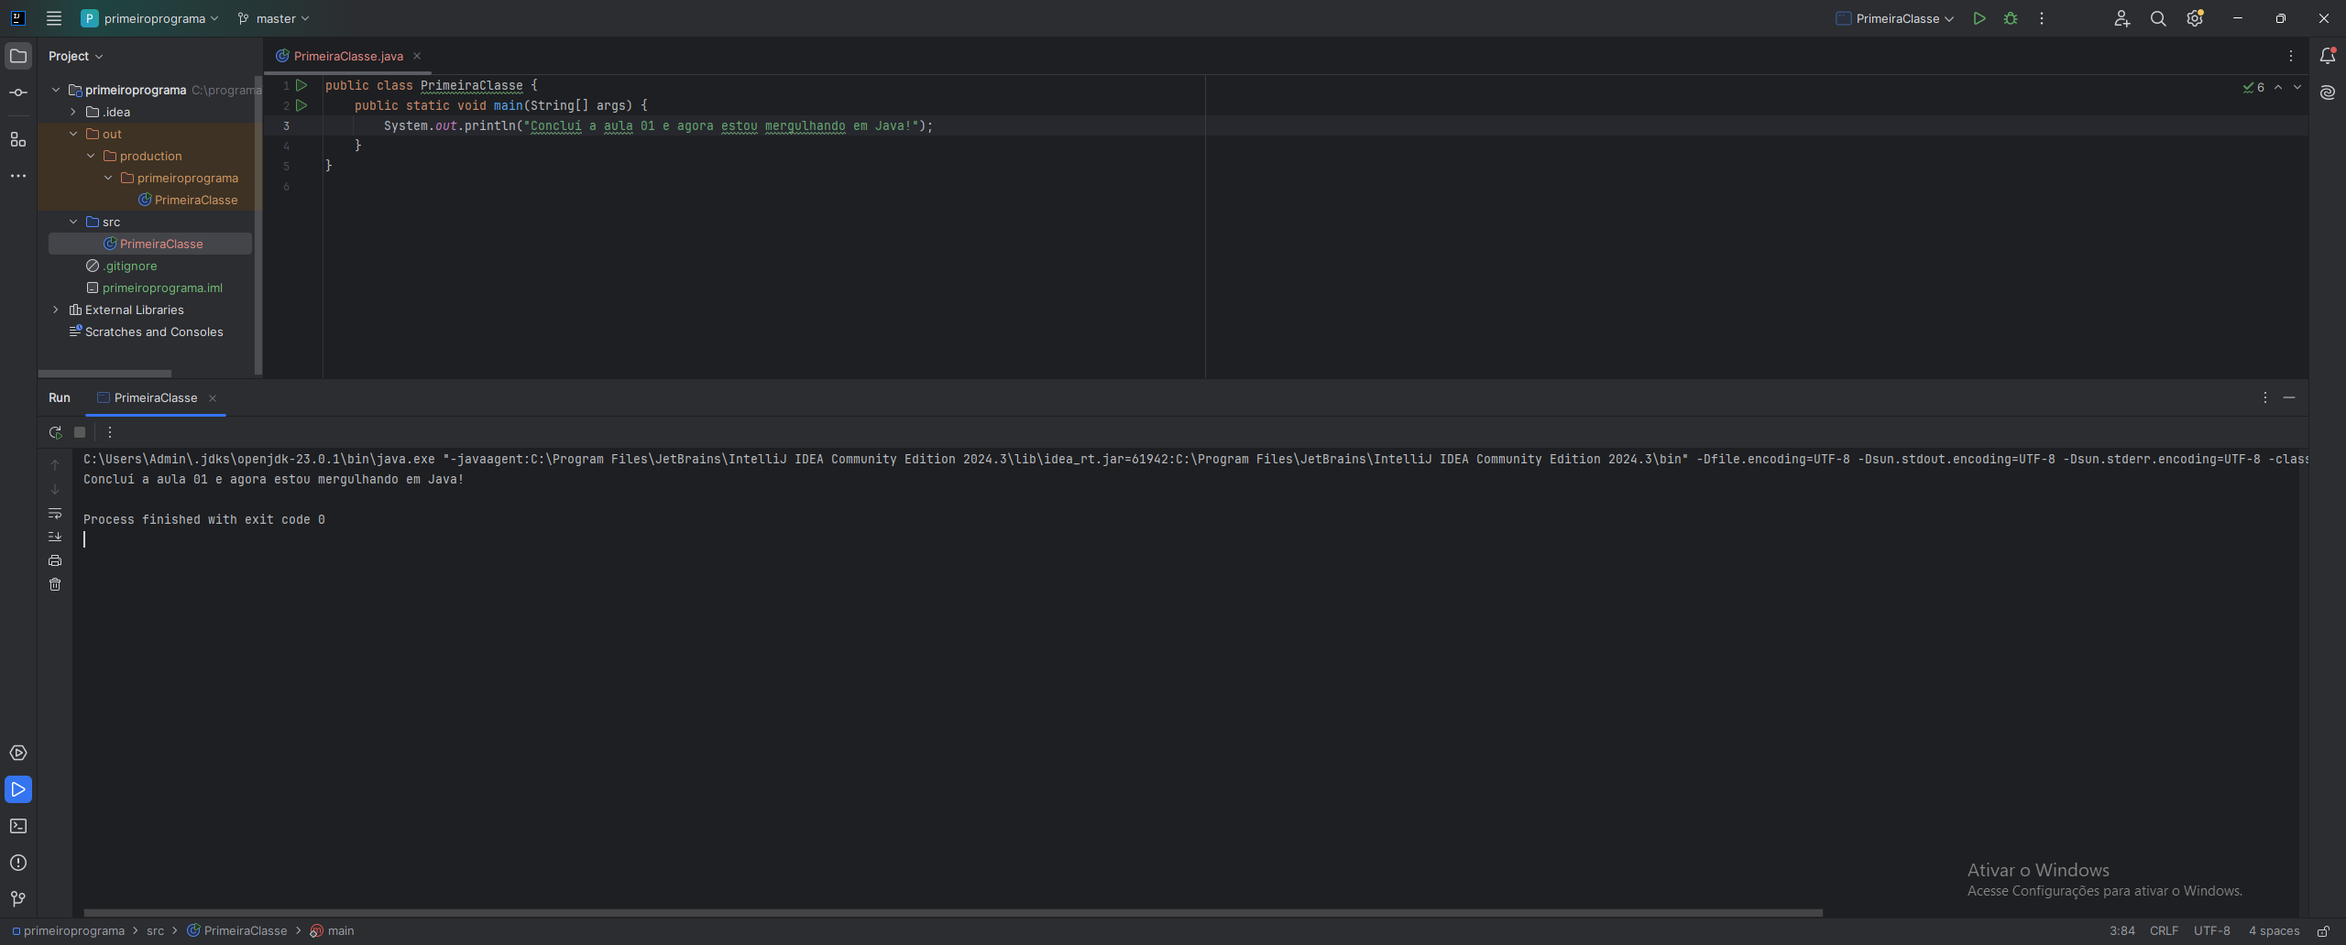Open More Actions next to Debug
Image resolution: width=2346 pixels, height=945 pixels.
(2042, 18)
